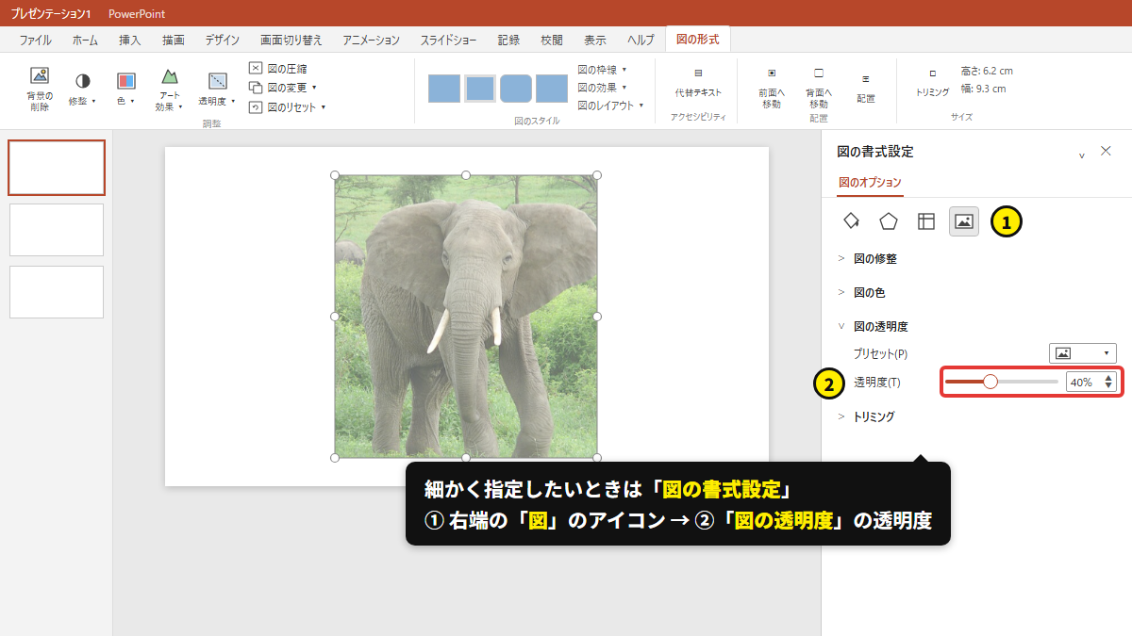Click the 幅 width field
This screenshot has height=636, width=1132.
coord(983,89)
